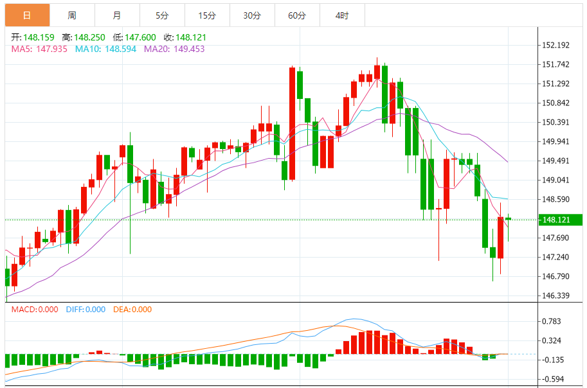Click the low price 147.600 value
The height and width of the screenshot is (388, 587).
140,37
